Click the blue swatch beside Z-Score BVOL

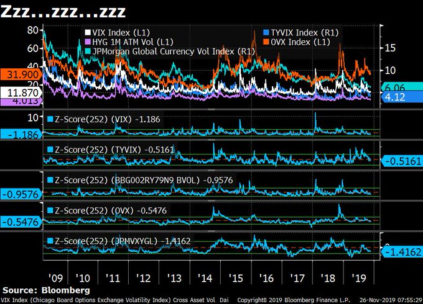[x=50, y=180]
